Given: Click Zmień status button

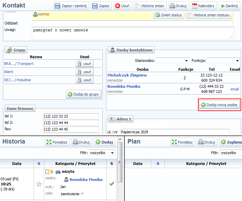Looking at the screenshot, I should [x=169, y=15].
